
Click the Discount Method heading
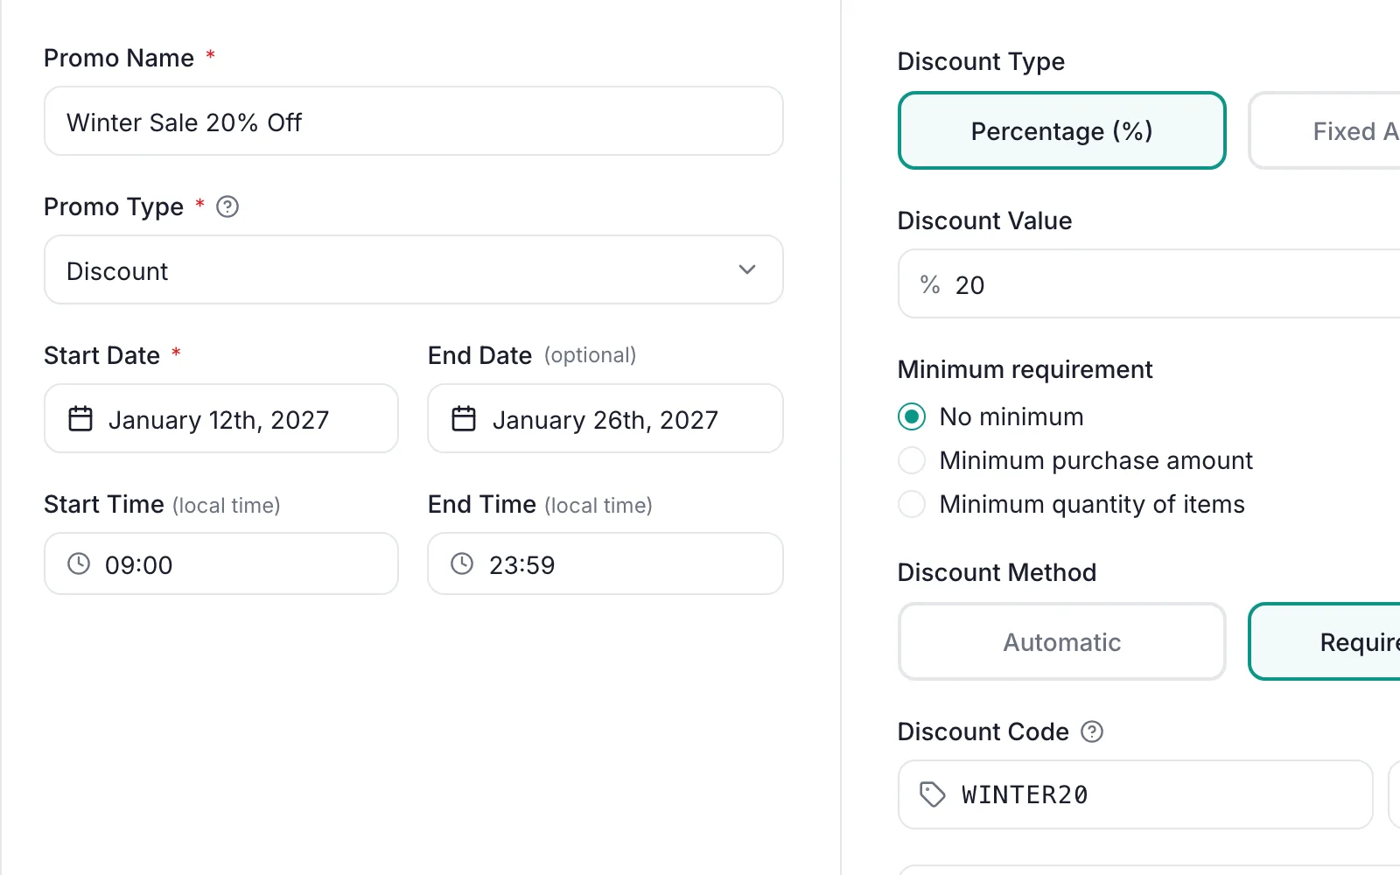pyautogui.click(x=997, y=572)
